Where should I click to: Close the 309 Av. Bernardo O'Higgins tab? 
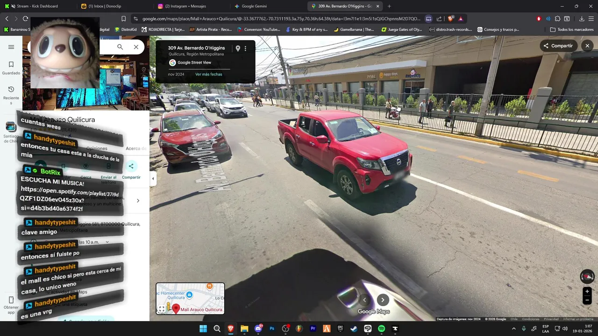pos(378,6)
